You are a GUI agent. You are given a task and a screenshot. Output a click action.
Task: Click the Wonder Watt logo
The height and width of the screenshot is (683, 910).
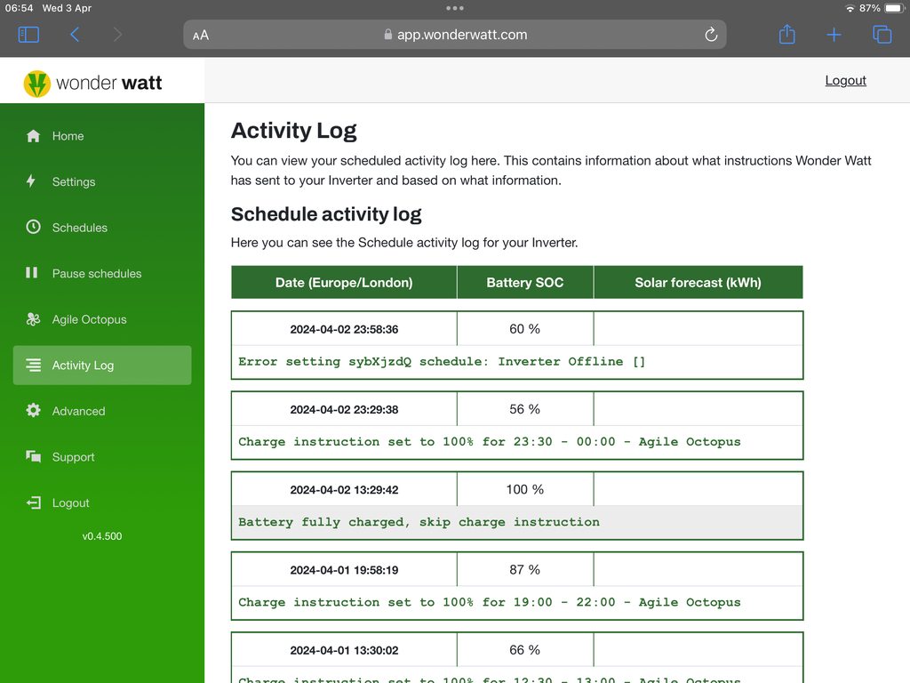coord(93,84)
